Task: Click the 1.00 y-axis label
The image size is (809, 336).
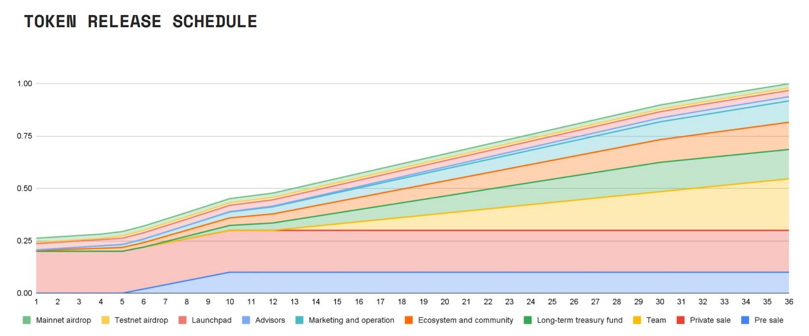Action: point(24,83)
